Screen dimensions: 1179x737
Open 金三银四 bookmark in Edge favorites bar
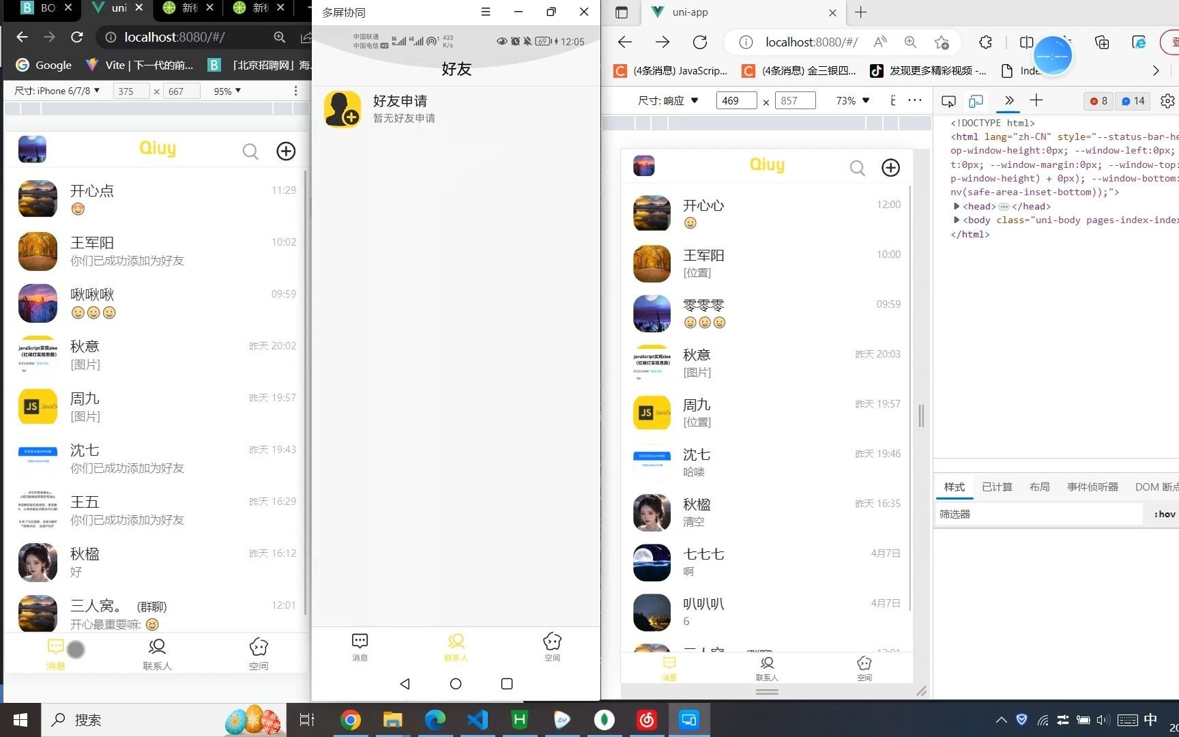[x=800, y=70]
